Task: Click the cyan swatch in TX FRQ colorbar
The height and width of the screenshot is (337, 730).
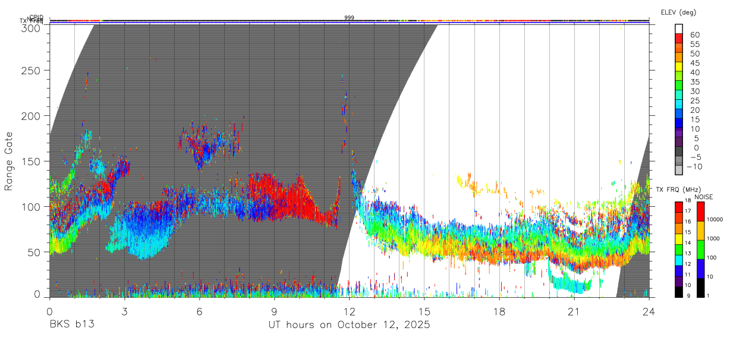Action: [x=679, y=259]
